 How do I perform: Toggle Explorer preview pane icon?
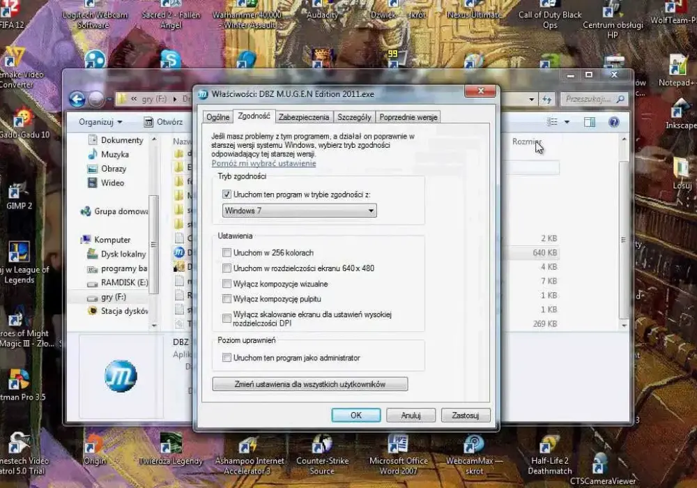coord(590,122)
